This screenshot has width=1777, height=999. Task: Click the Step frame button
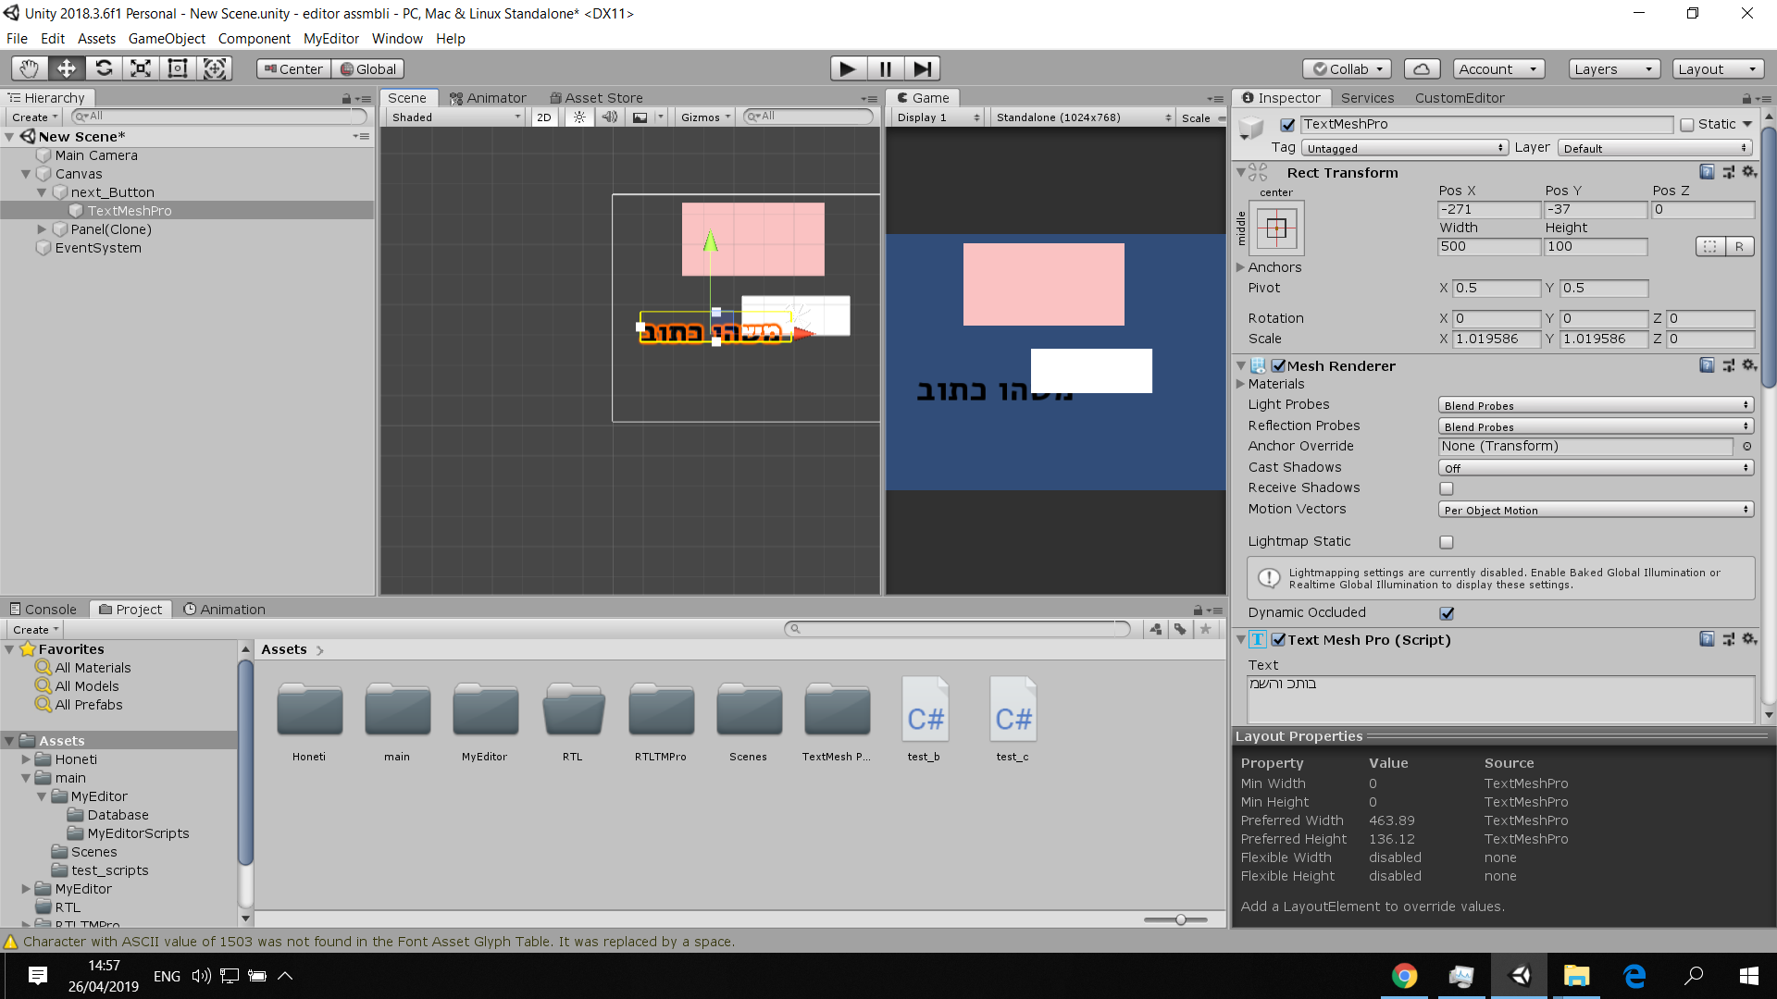922,68
